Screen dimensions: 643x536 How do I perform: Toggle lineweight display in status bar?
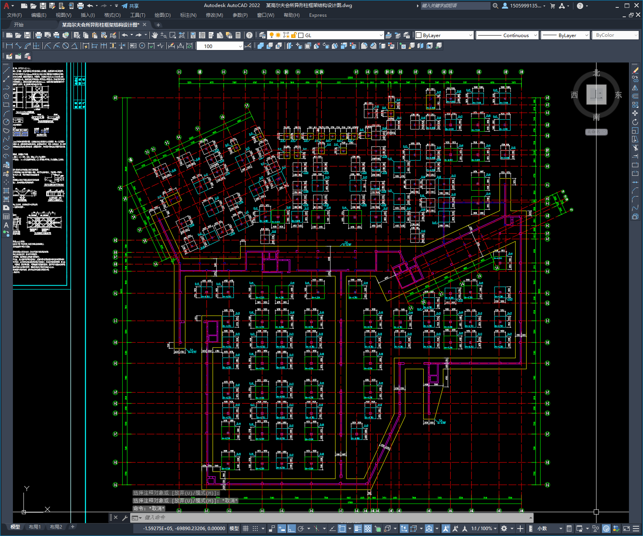358,528
